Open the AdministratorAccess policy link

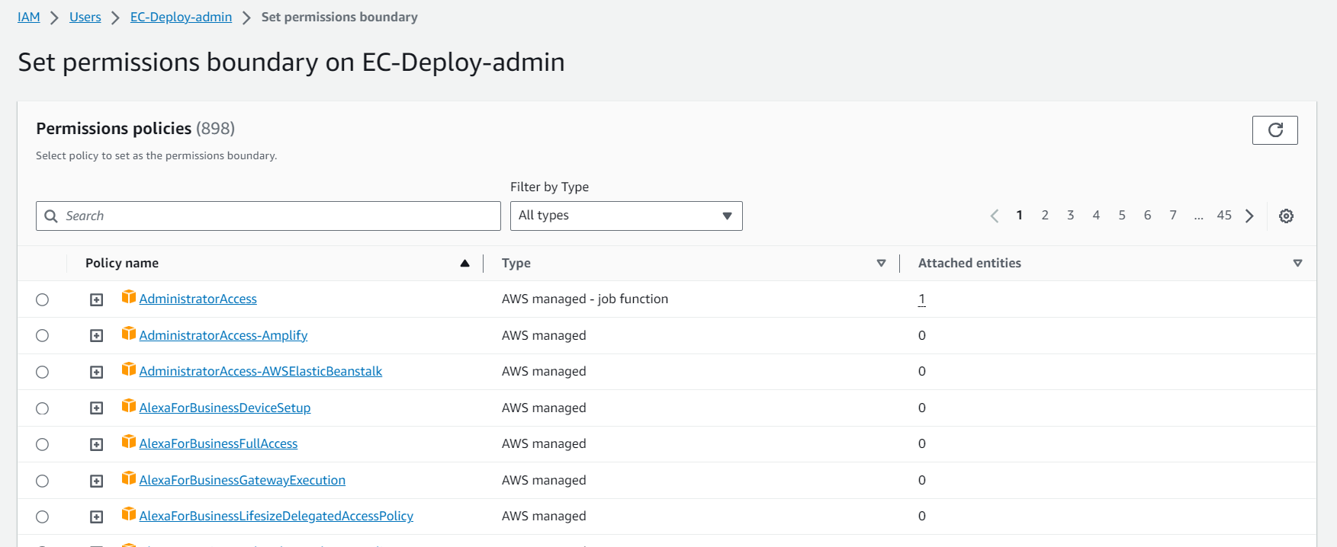pyautogui.click(x=198, y=299)
